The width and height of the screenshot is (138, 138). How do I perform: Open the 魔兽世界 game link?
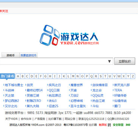[77, 85]
